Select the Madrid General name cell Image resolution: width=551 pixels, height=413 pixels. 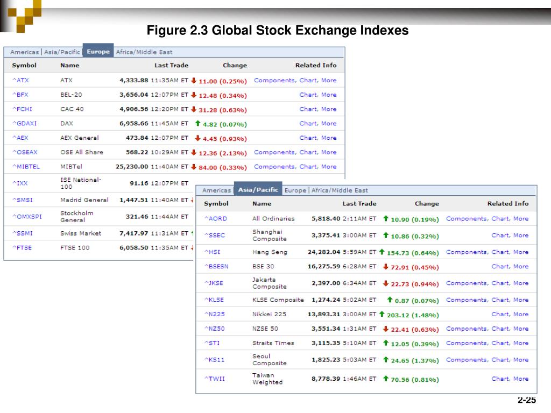pos(84,200)
